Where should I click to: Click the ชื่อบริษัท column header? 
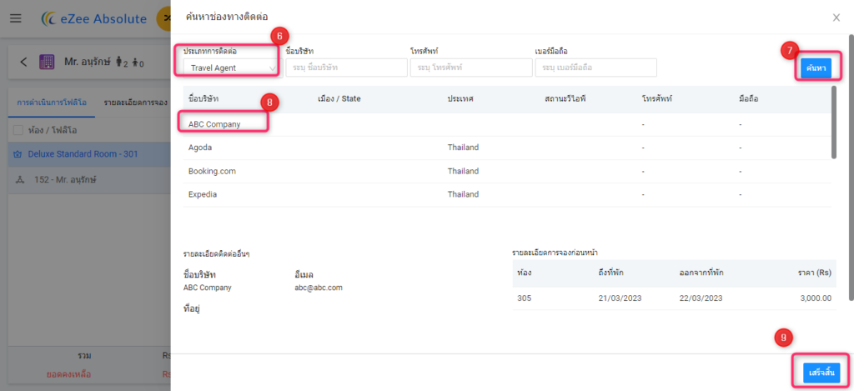(203, 99)
